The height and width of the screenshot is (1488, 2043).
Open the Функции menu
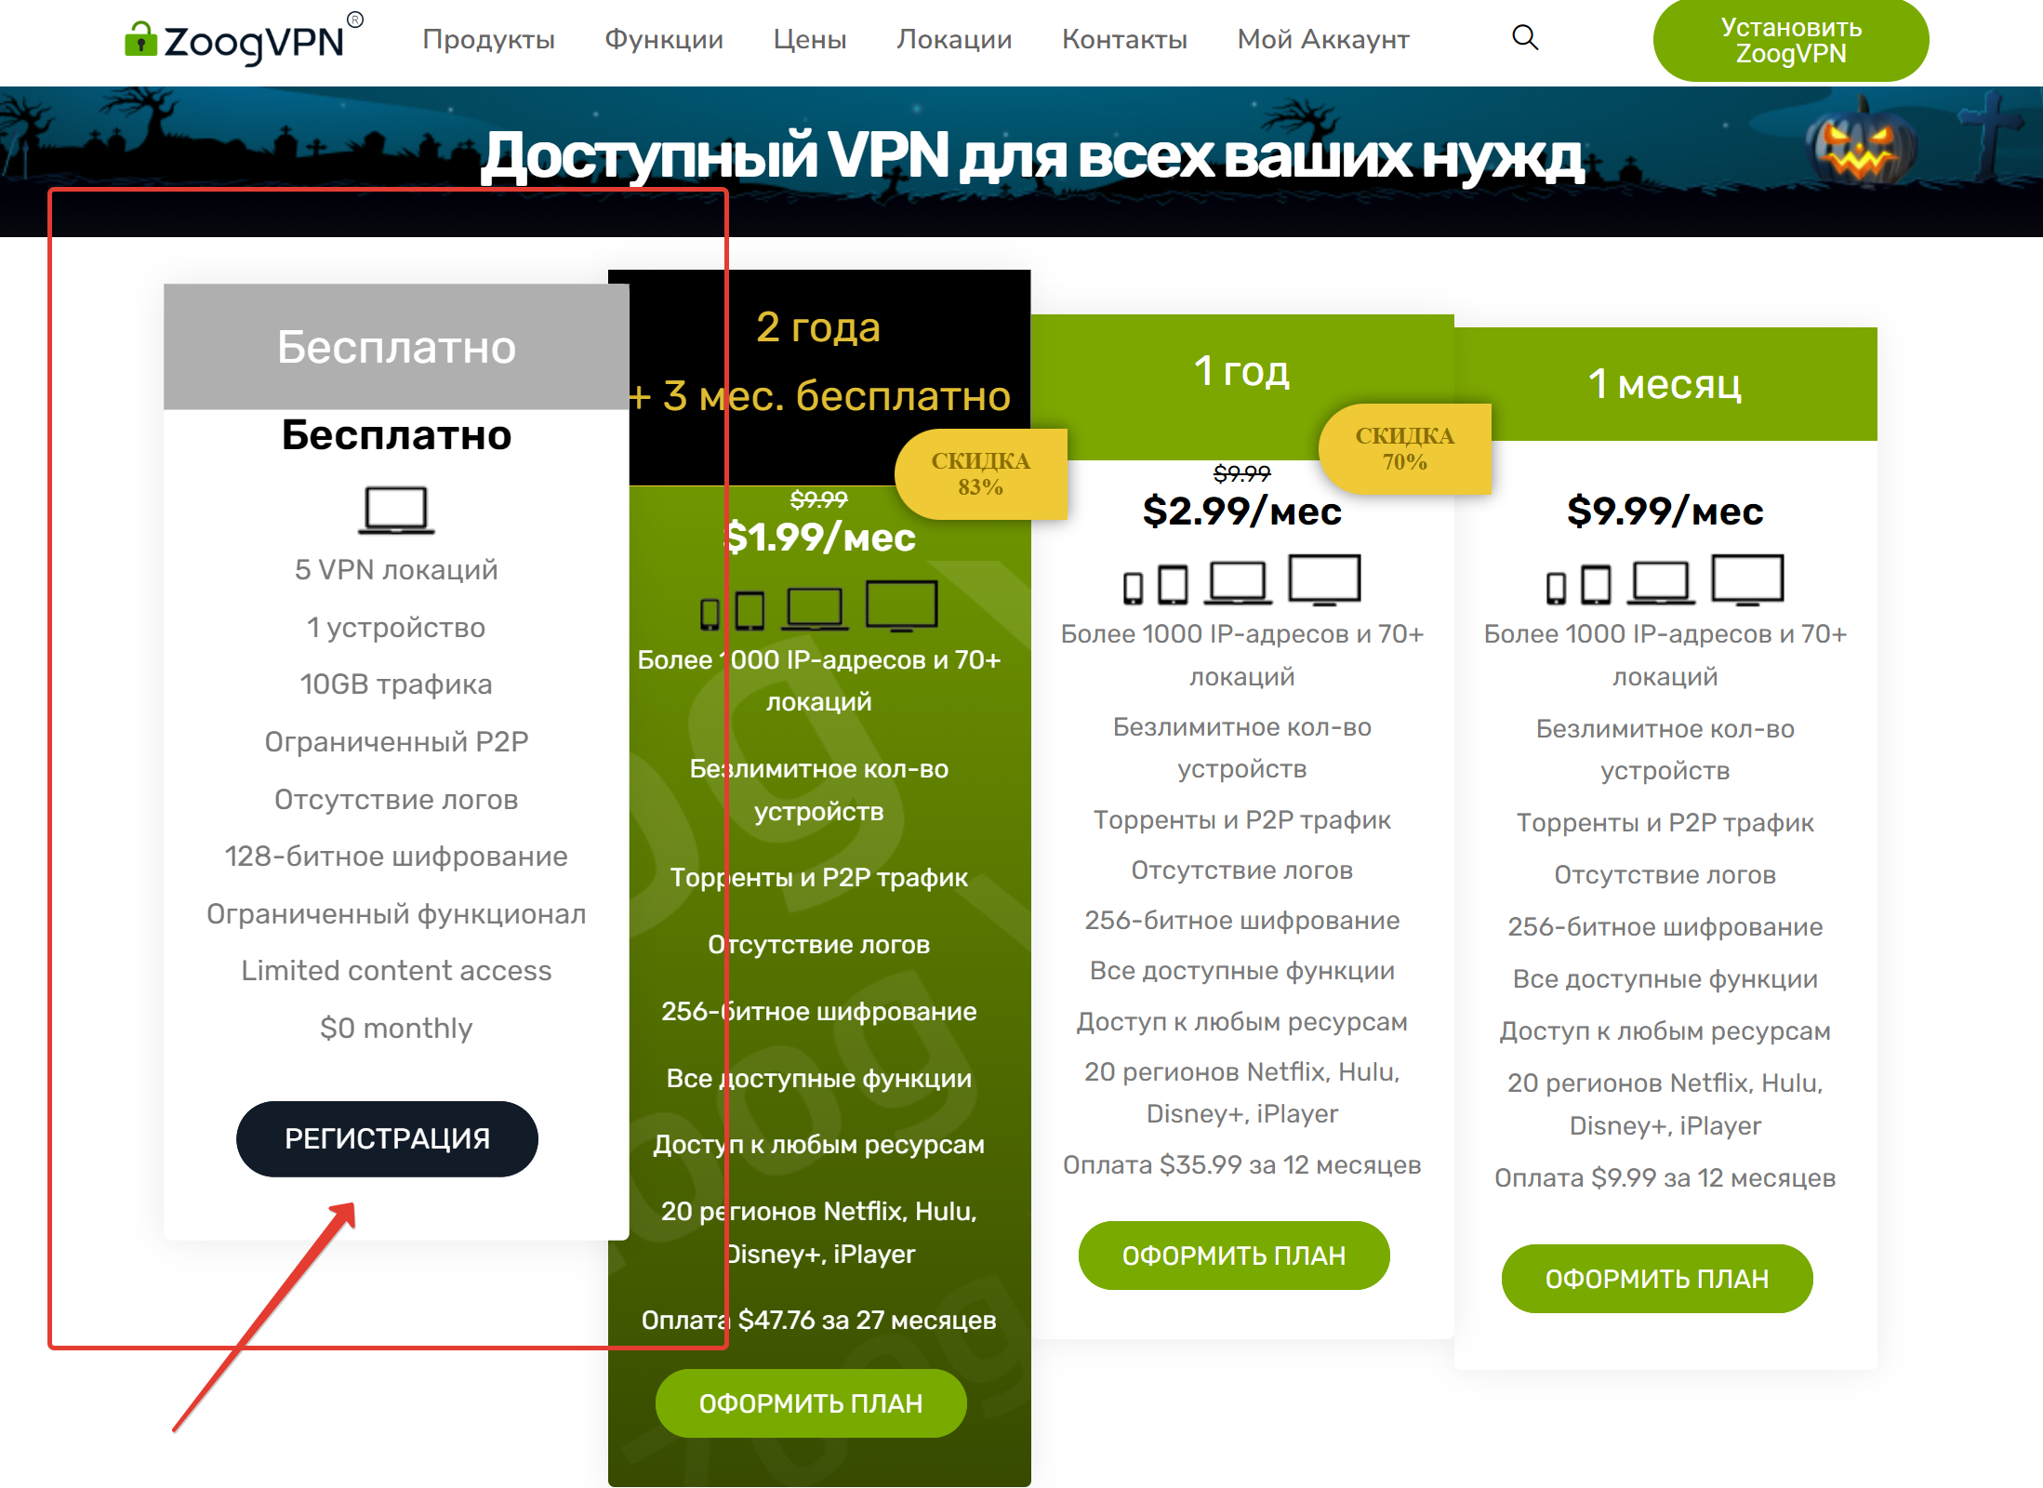point(664,39)
